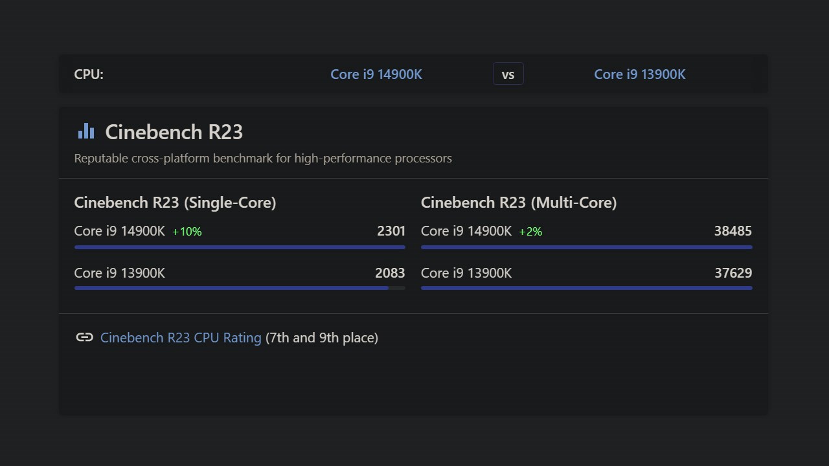Click the chain link icon before CPU Rating
The width and height of the screenshot is (829, 466).
tap(85, 337)
